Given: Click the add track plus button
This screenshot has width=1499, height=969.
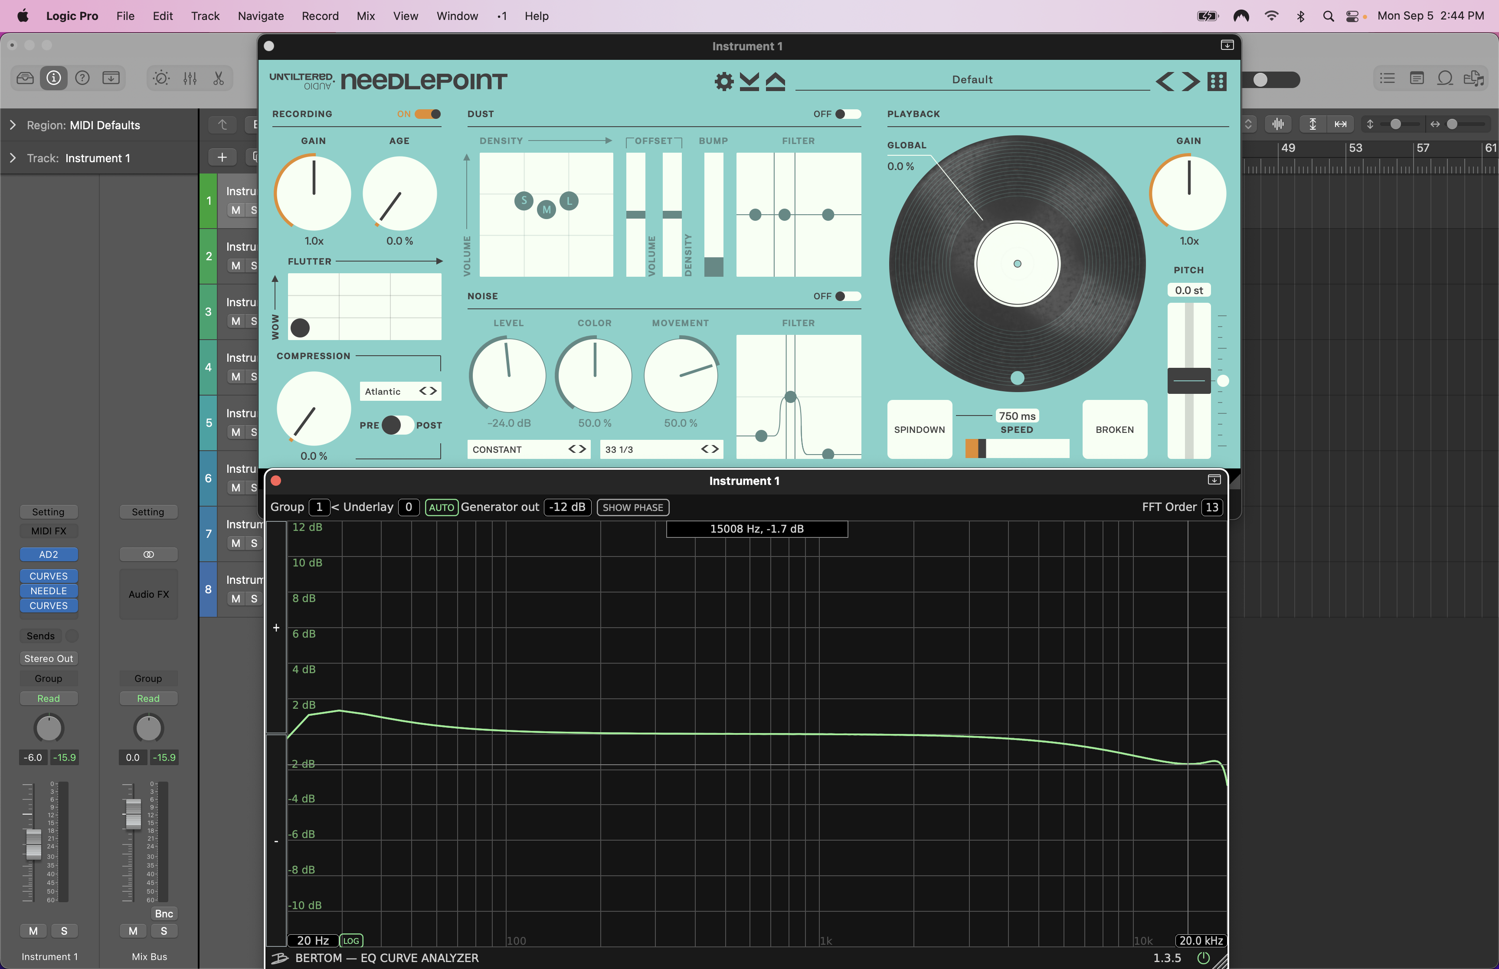Looking at the screenshot, I should (222, 157).
